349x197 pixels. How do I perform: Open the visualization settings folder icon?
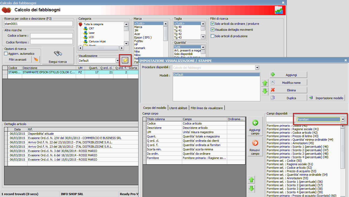coord(125,60)
